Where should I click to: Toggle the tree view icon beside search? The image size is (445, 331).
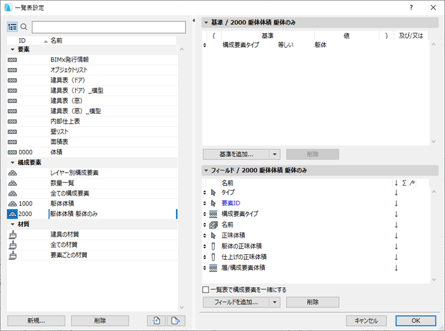click(12, 27)
